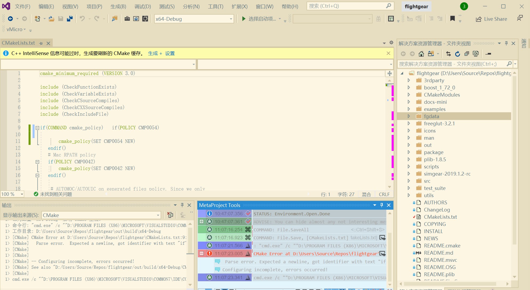Open the vMicro toolbar menu
Screen dimensions: 530x290
coord(16,30)
